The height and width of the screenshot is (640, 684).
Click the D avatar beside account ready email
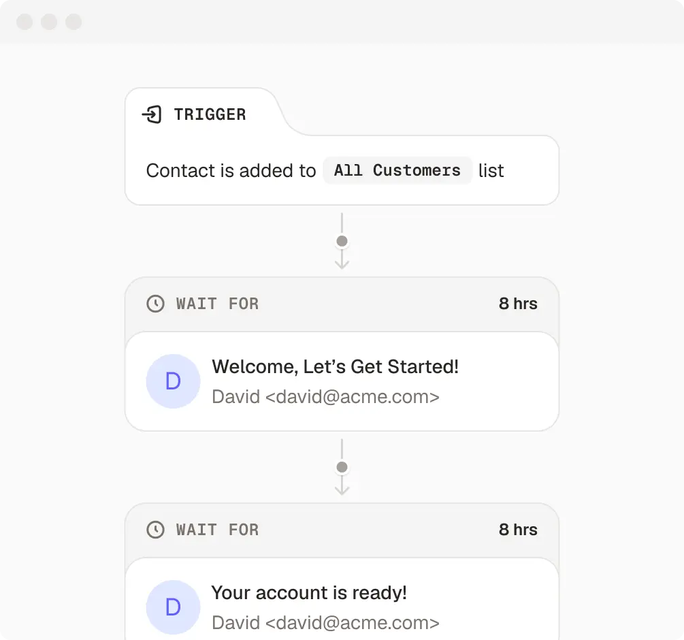pos(173,607)
